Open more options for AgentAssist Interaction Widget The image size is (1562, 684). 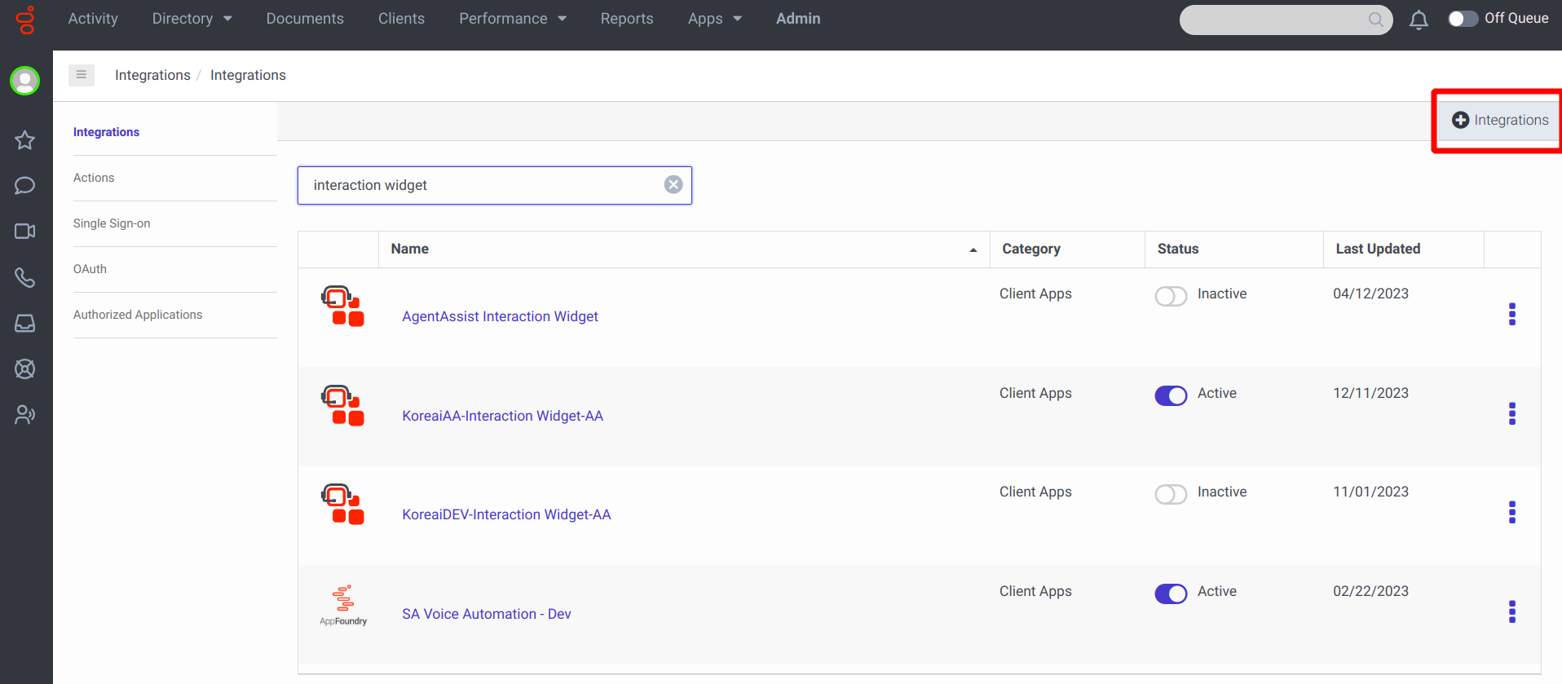tap(1511, 315)
